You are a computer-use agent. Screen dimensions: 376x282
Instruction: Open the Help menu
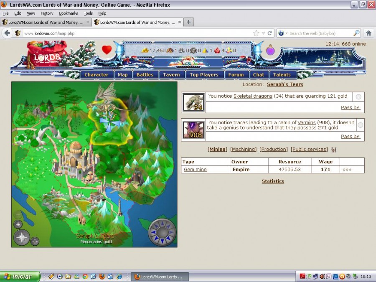pyautogui.click(x=102, y=13)
